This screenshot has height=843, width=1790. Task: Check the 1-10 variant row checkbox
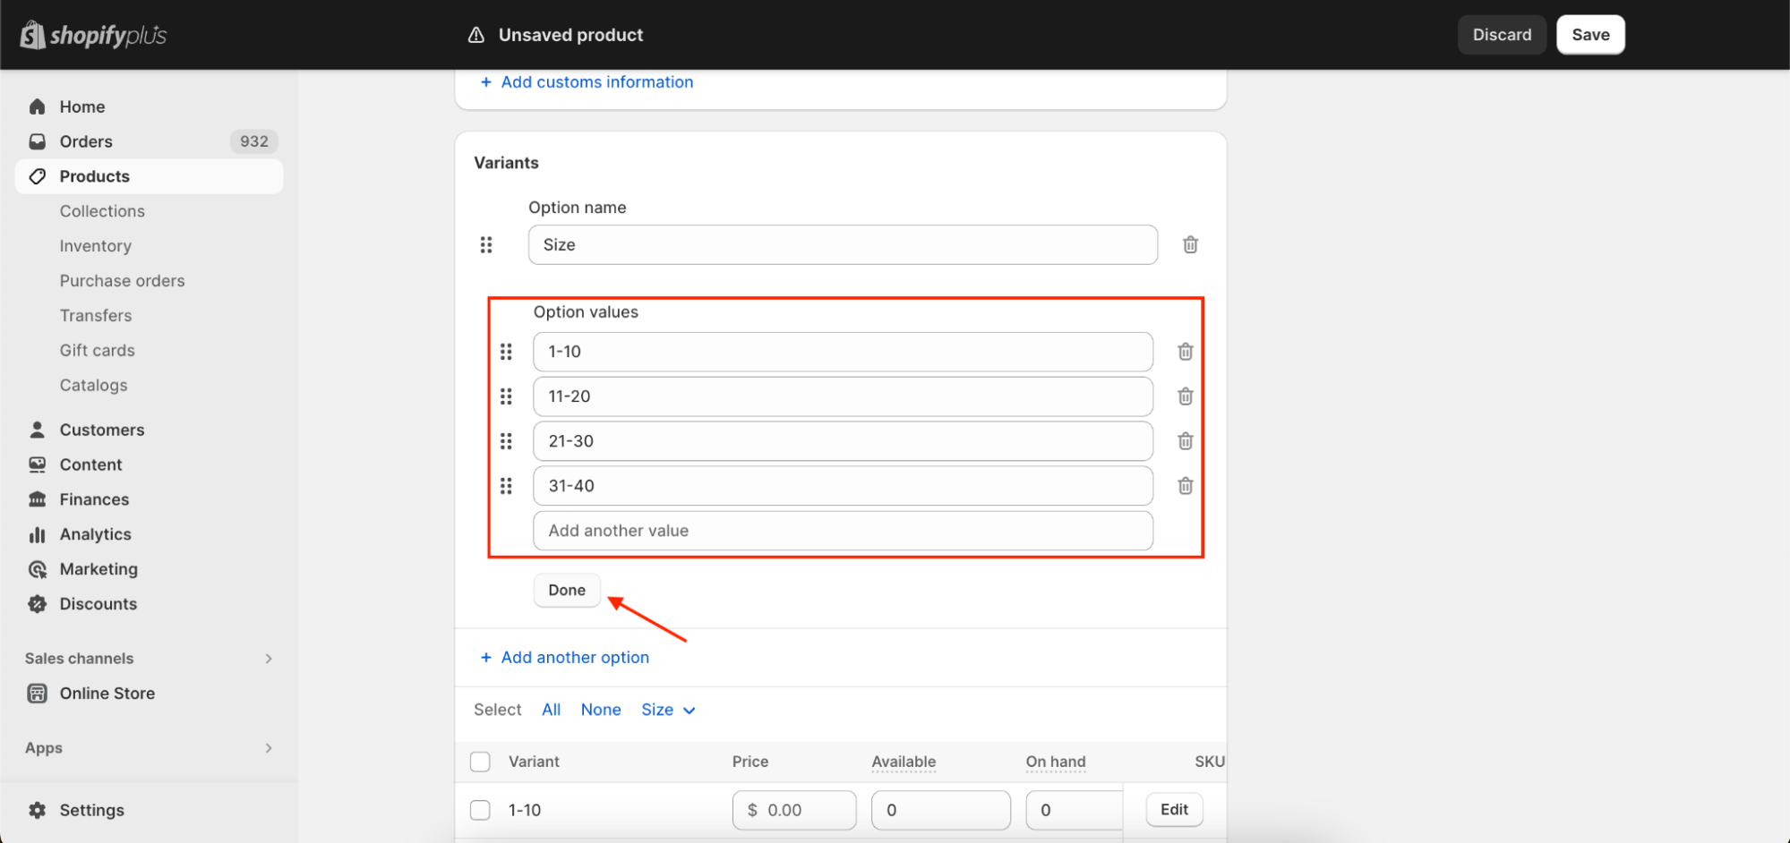click(481, 810)
